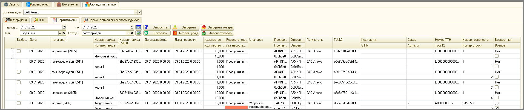Click the Анализ товаров button
Screen dimensions: 524x110
pos(217,33)
